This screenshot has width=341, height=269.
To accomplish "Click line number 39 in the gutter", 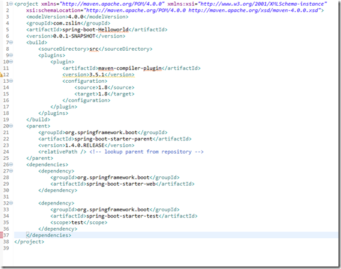I will point(6,248).
